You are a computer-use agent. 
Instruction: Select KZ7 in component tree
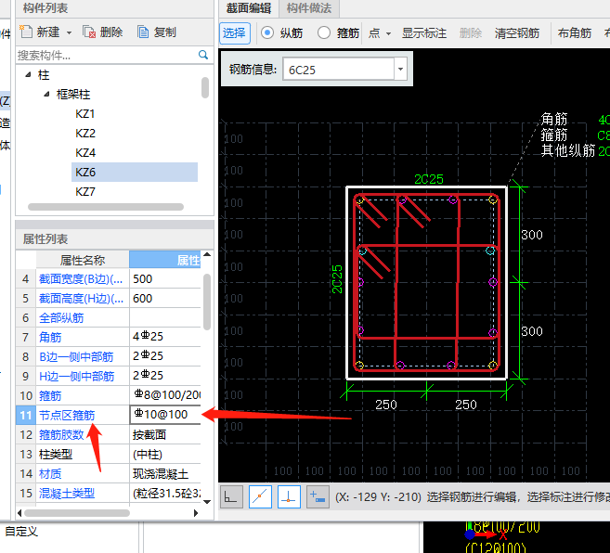pos(85,191)
